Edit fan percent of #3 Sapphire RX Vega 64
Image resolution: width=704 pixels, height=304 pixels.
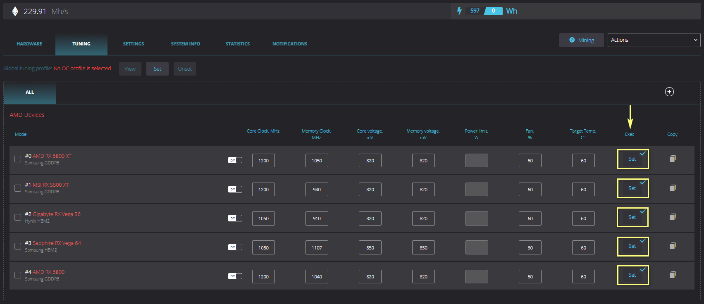tap(530, 248)
